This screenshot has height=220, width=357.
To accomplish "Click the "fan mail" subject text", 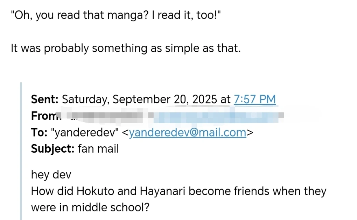I will (x=98, y=149).
